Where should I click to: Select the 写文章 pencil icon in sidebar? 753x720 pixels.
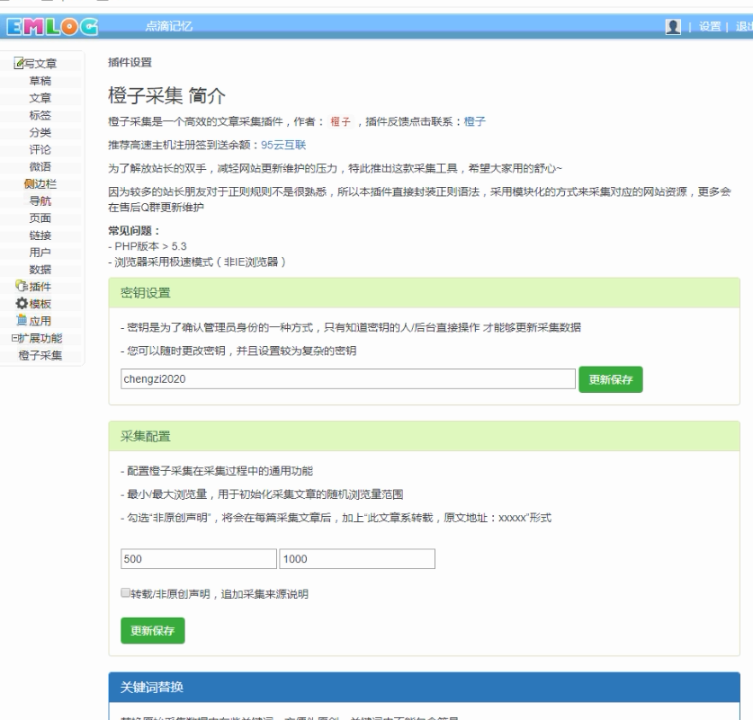[x=18, y=63]
